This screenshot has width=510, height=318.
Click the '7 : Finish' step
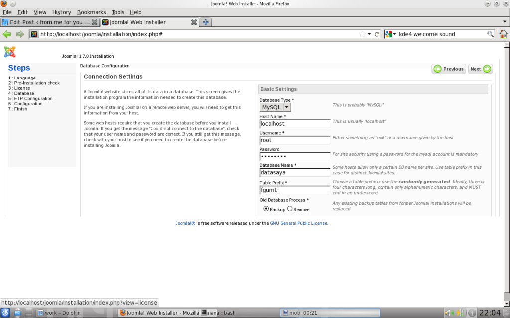click(x=18, y=109)
